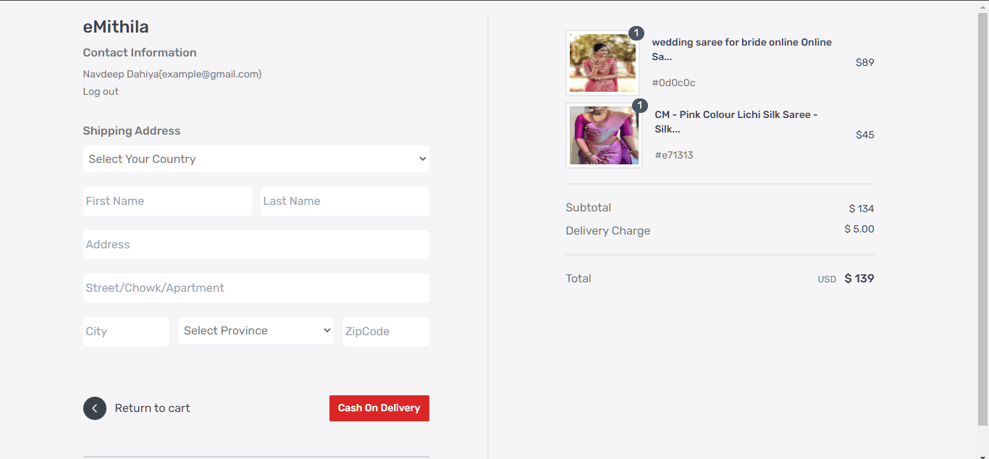Click the wedding saree product title
Viewport: 989px width, 459px height.
click(x=741, y=49)
